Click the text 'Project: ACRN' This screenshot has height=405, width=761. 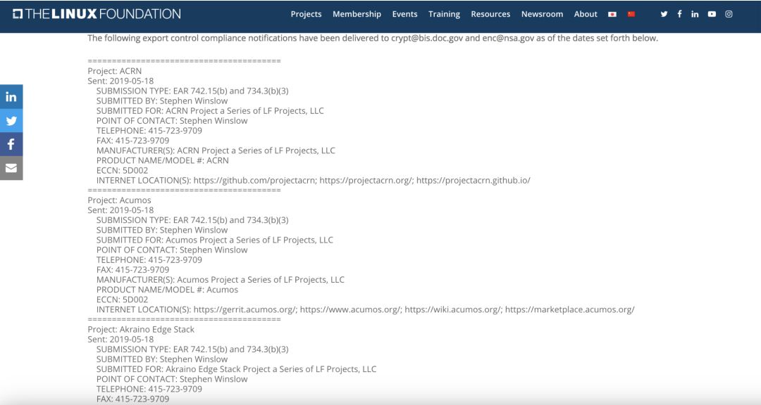tap(115, 71)
